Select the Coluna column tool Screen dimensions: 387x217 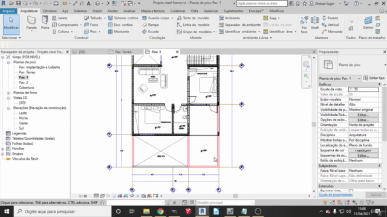(x=61, y=31)
